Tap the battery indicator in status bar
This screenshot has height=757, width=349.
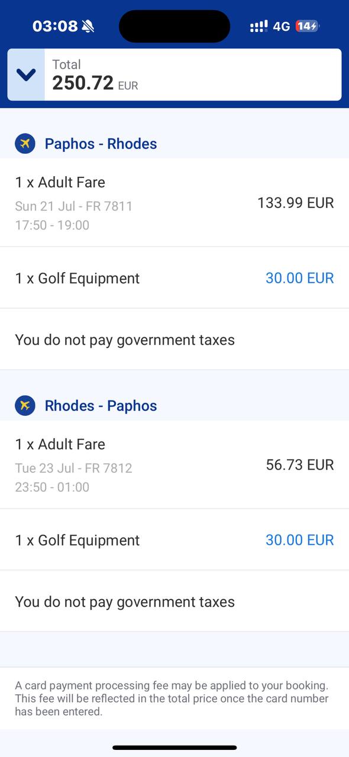[x=308, y=26]
